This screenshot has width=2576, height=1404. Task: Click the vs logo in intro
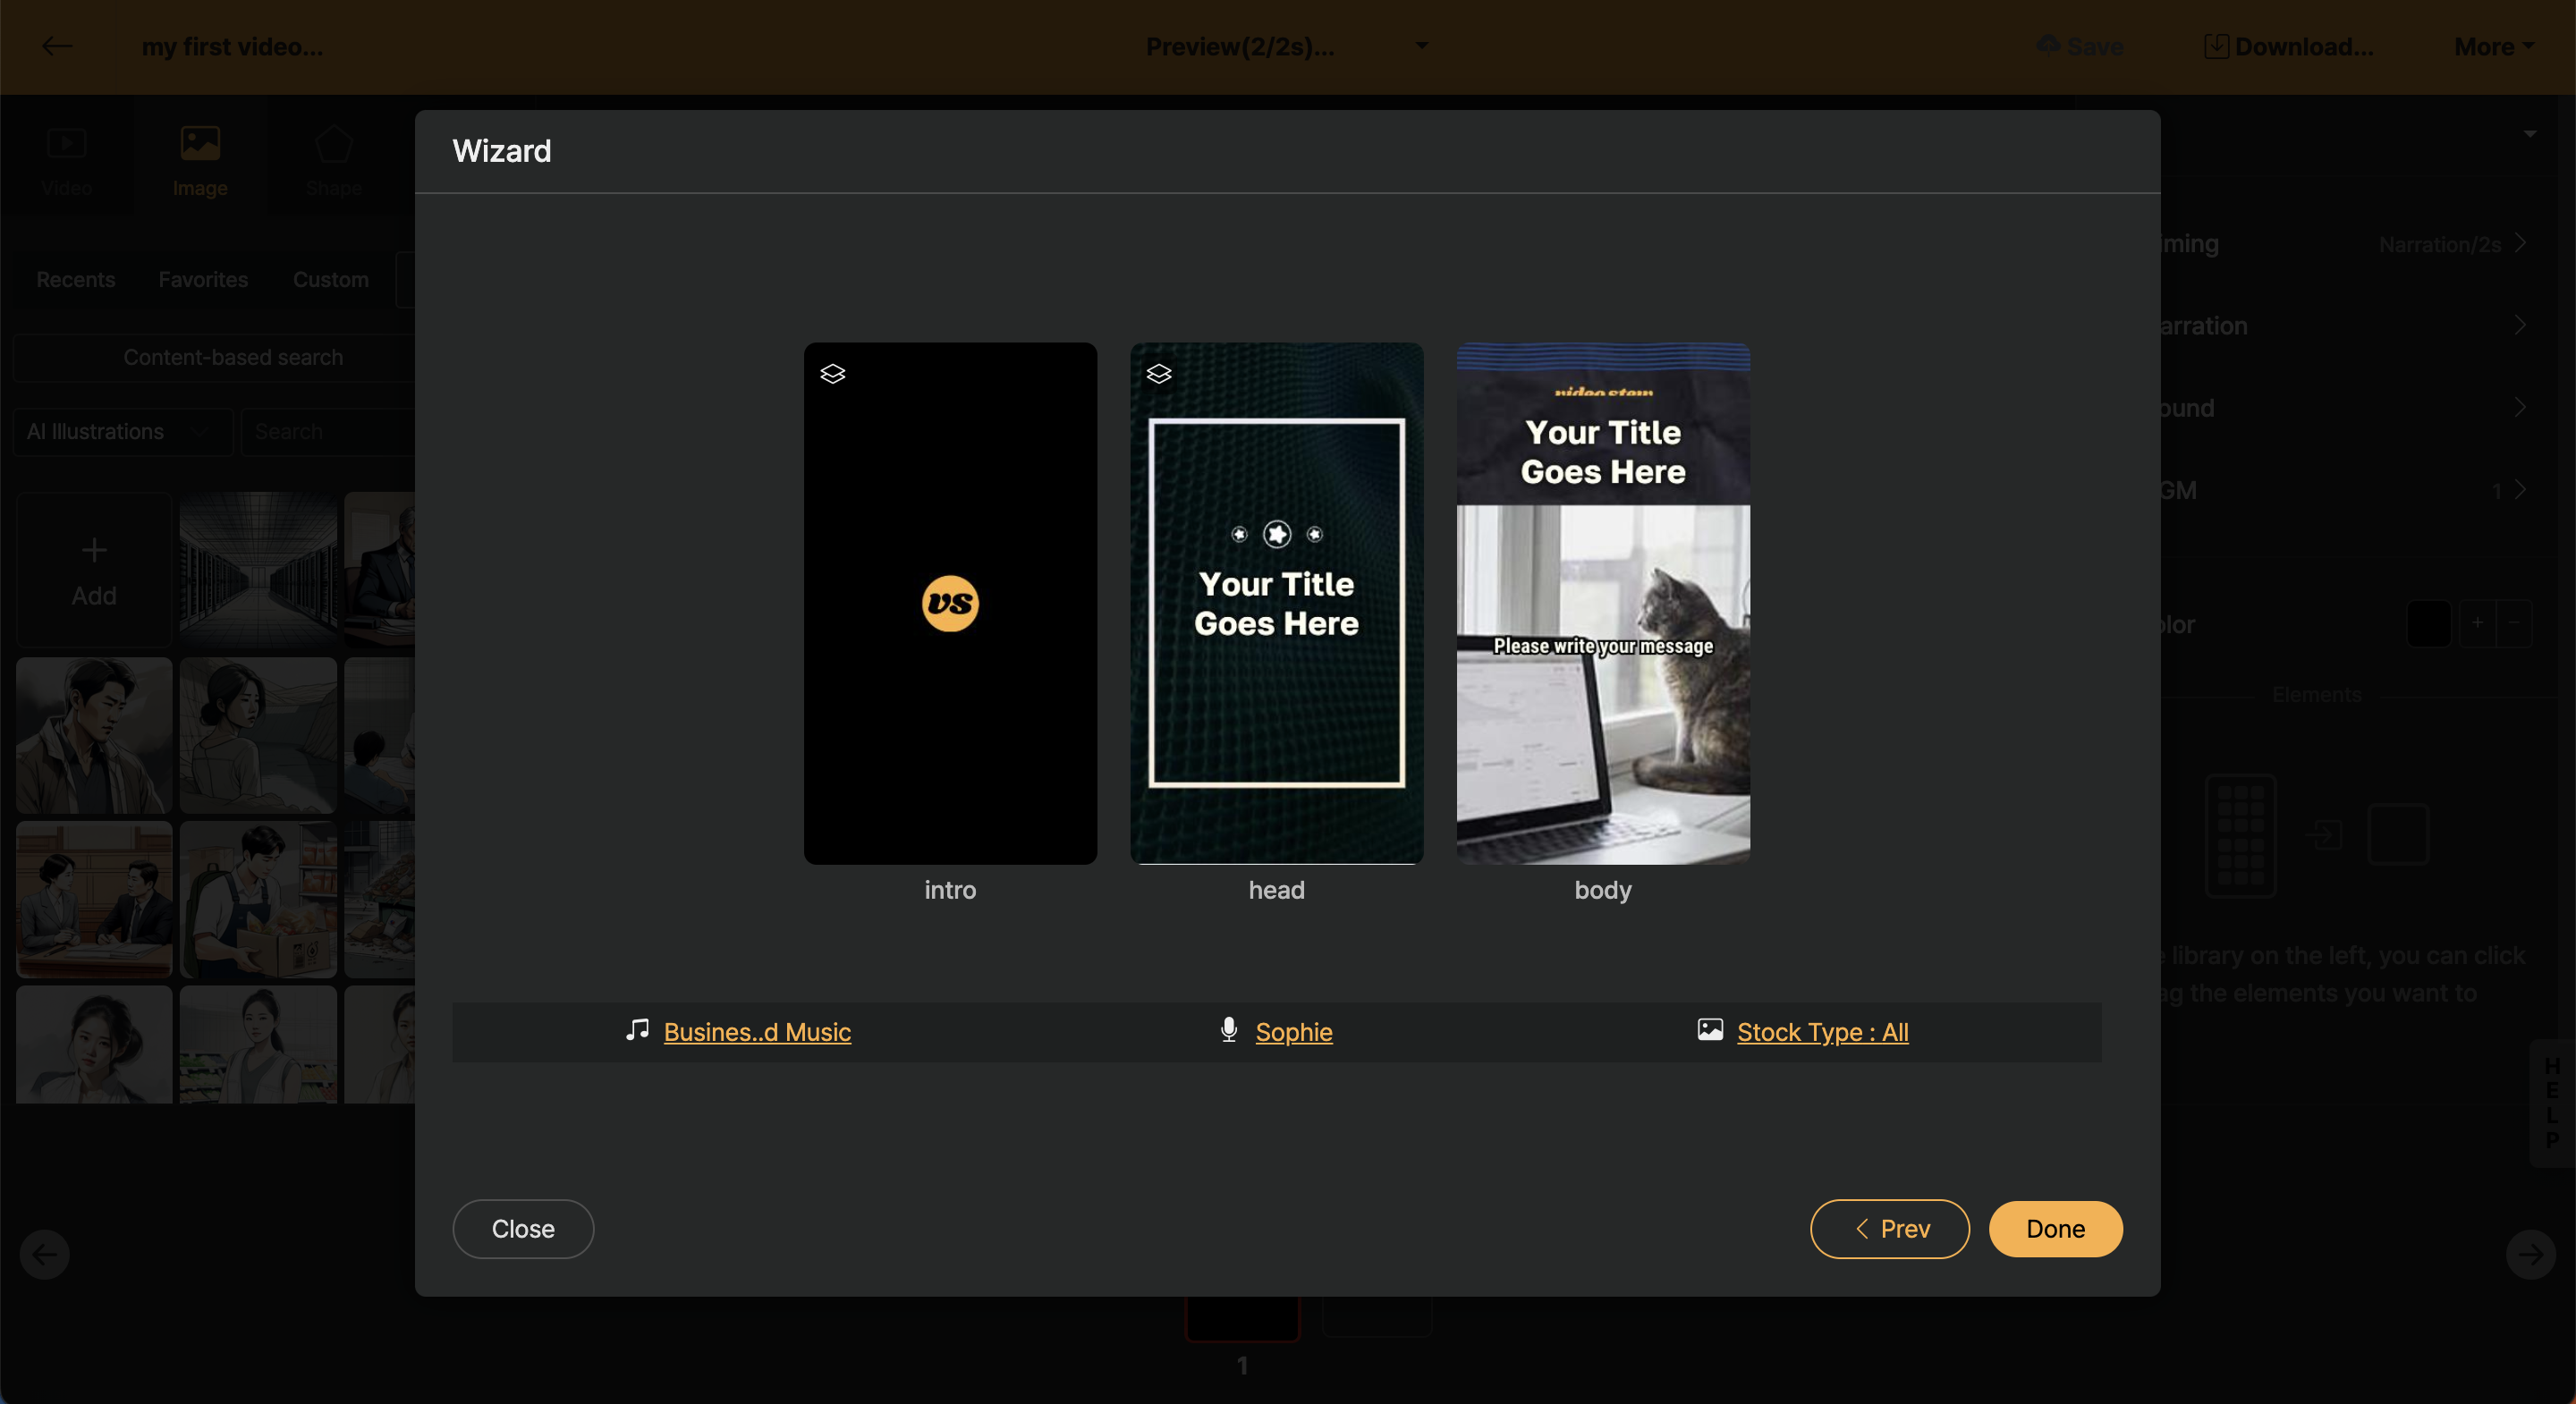950,603
